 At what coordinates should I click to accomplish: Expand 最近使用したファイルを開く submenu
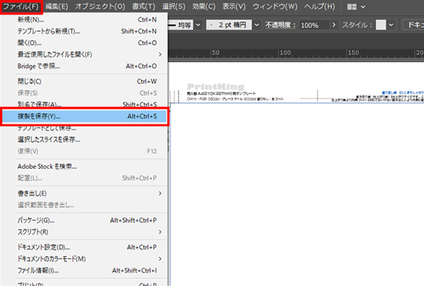(85, 54)
